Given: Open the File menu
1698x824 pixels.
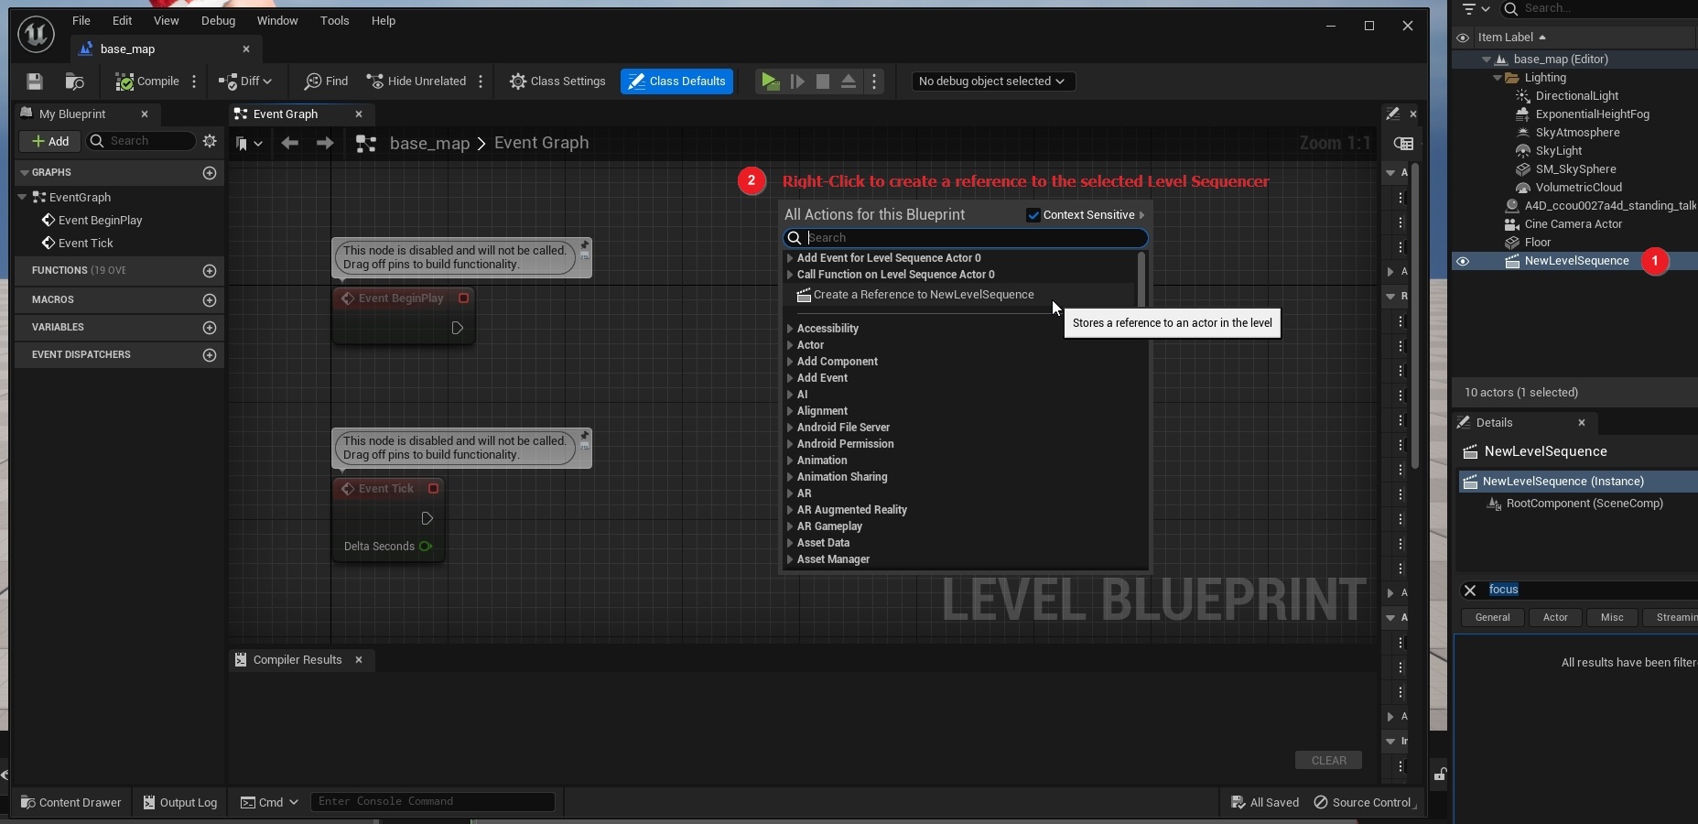Looking at the screenshot, I should pyautogui.click(x=81, y=20).
